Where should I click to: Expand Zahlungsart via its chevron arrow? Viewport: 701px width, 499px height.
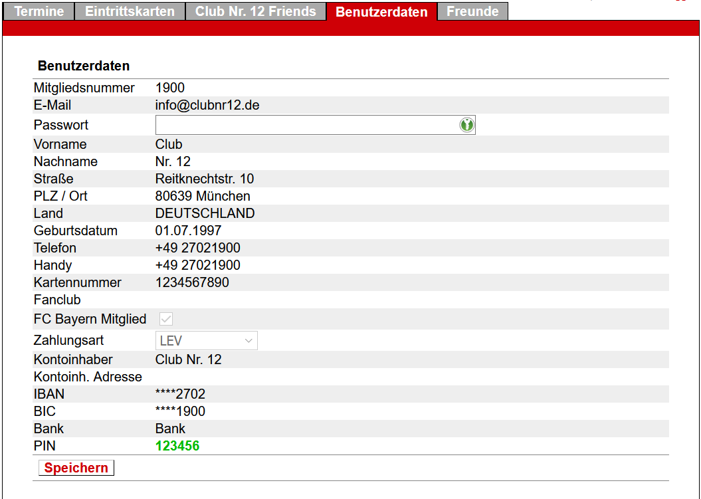(x=249, y=341)
